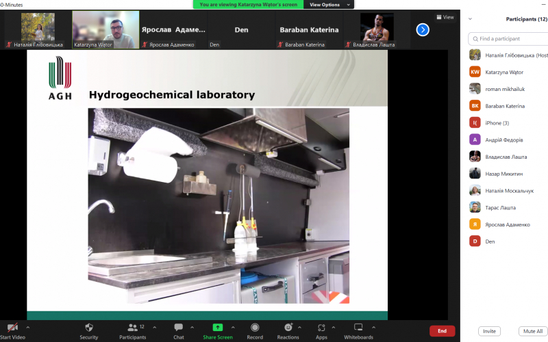Click the search magnifier in Find a participant
This screenshot has width=548, height=342.
475,39
